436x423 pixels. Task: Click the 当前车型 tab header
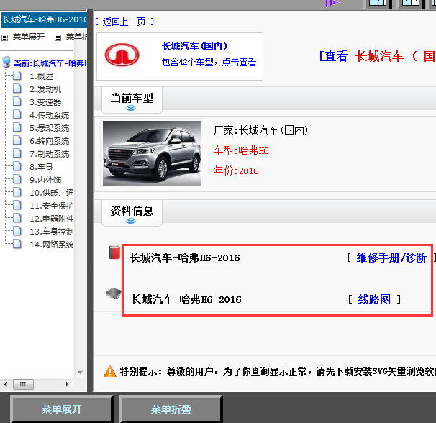click(x=132, y=100)
